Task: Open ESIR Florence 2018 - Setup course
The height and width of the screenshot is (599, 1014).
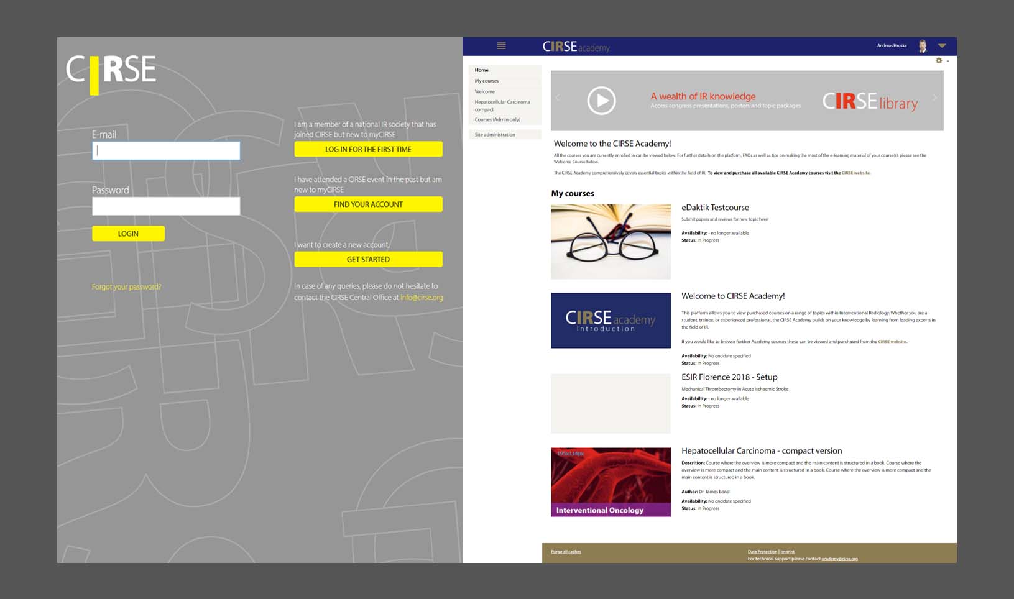Action: coord(729,377)
